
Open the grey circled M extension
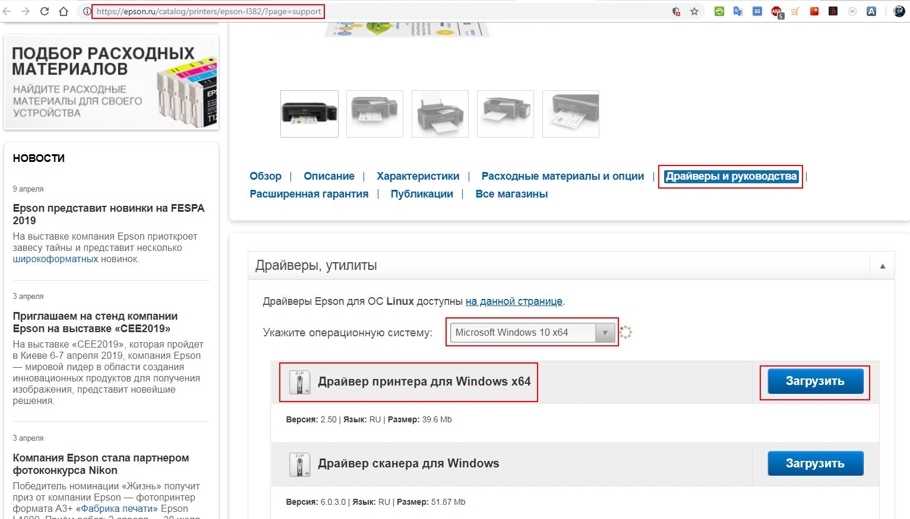coord(852,11)
